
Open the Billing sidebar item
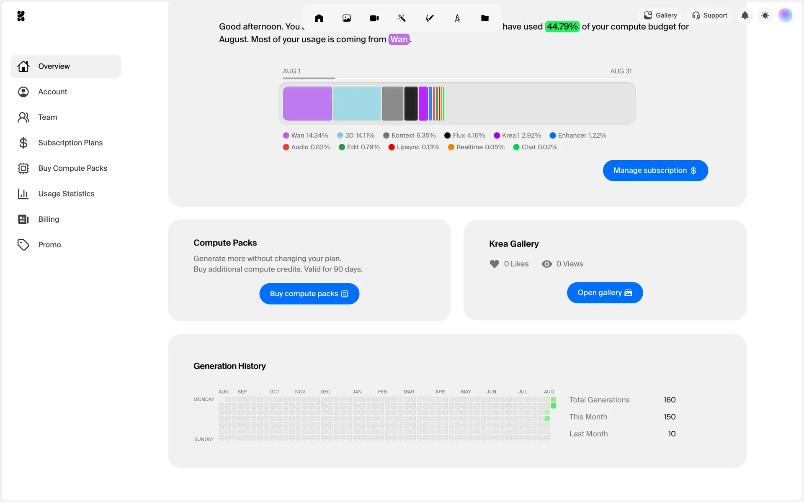click(x=49, y=219)
